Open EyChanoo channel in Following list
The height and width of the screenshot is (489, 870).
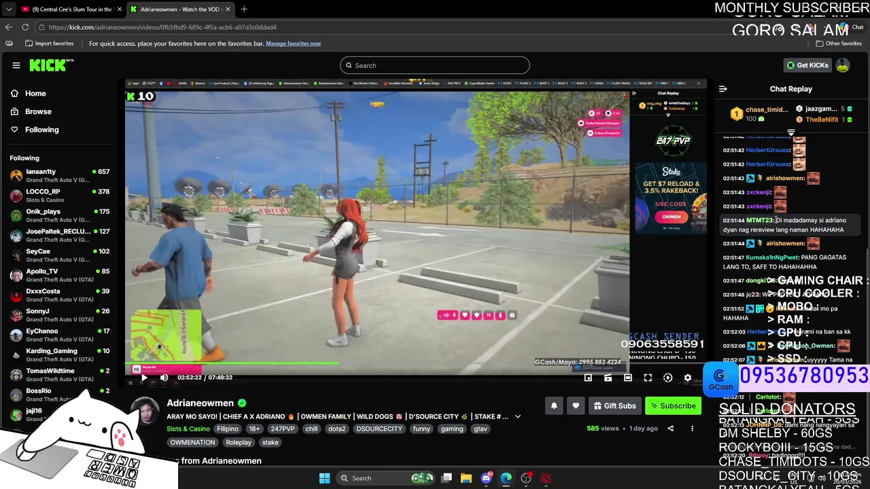click(59, 335)
